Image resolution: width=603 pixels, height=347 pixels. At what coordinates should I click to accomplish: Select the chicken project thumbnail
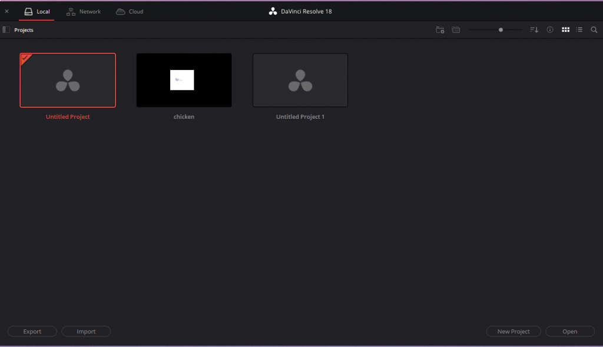click(x=184, y=81)
